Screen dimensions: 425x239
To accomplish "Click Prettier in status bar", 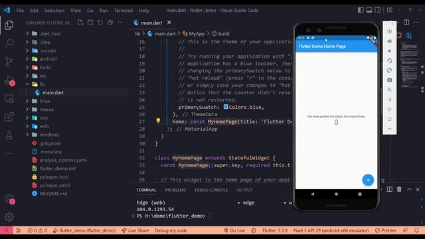I will pyautogui.click(x=386, y=230).
